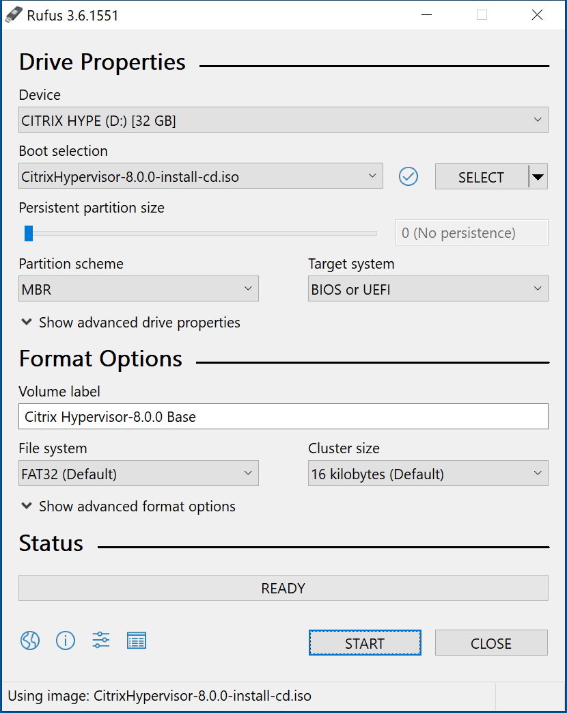The width and height of the screenshot is (567, 713).
Task: Open the Device dropdown list
Action: 283,121
